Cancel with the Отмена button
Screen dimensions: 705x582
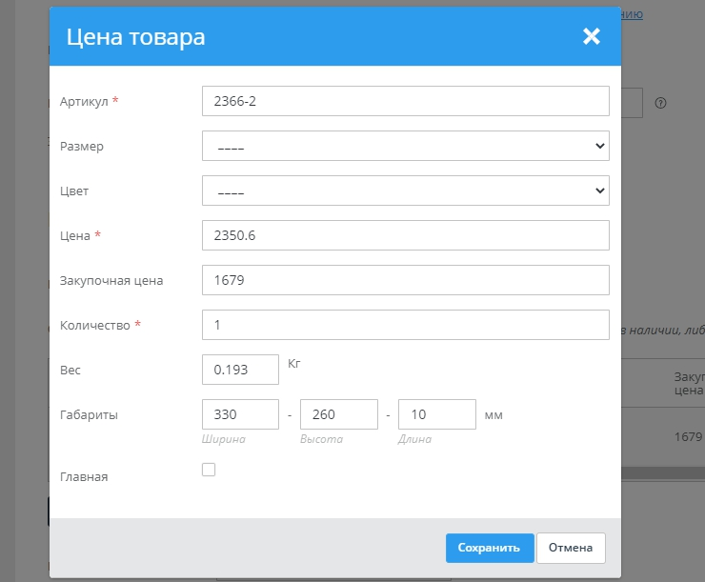(571, 548)
